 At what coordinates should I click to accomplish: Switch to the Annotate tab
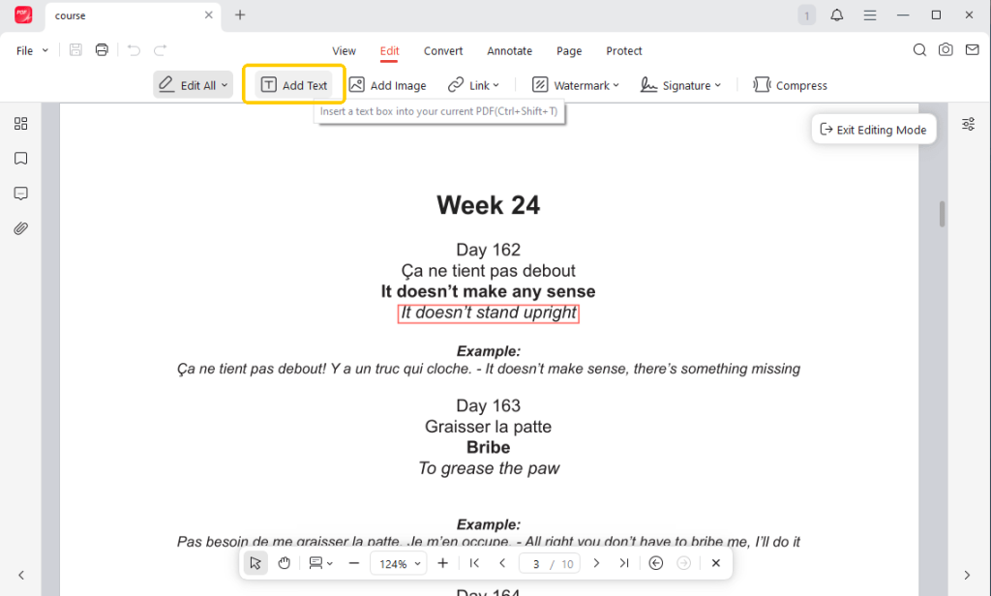pyautogui.click(x=509, y=50)
